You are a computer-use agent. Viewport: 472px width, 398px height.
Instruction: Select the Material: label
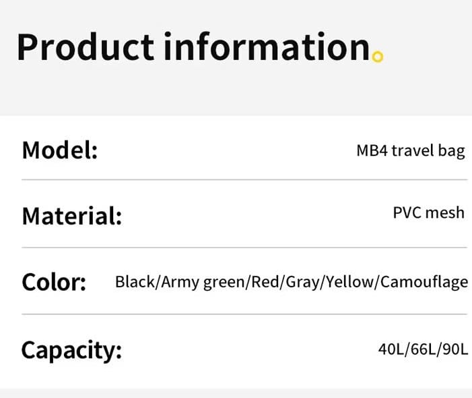pos(72,216)
